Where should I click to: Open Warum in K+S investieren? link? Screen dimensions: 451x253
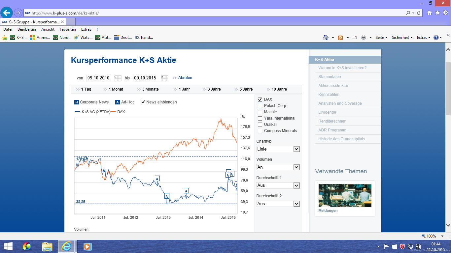[342, 68]
